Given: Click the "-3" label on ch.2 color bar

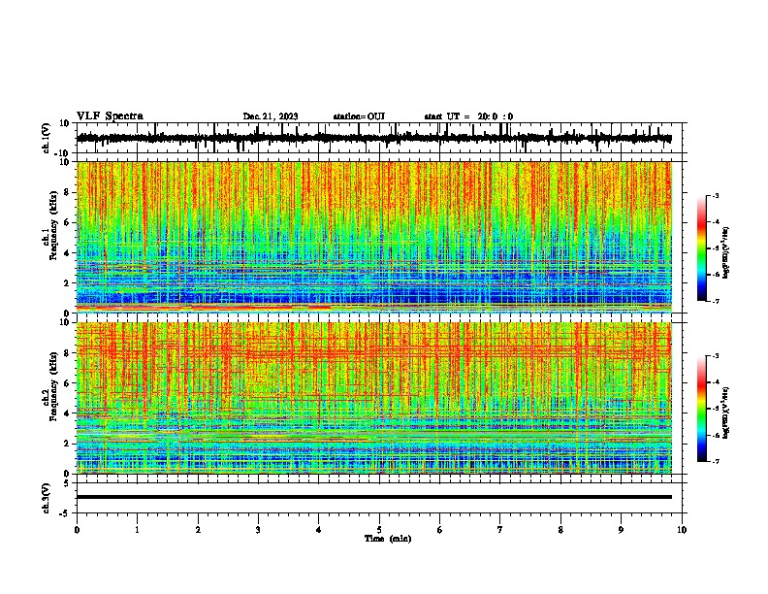Looking at the screenshot, I should point(715,356).
